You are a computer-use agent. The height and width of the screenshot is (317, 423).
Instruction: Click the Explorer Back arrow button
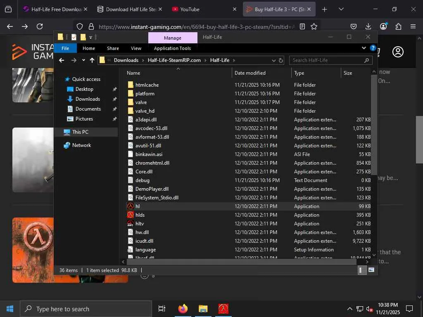pos(62,60)
